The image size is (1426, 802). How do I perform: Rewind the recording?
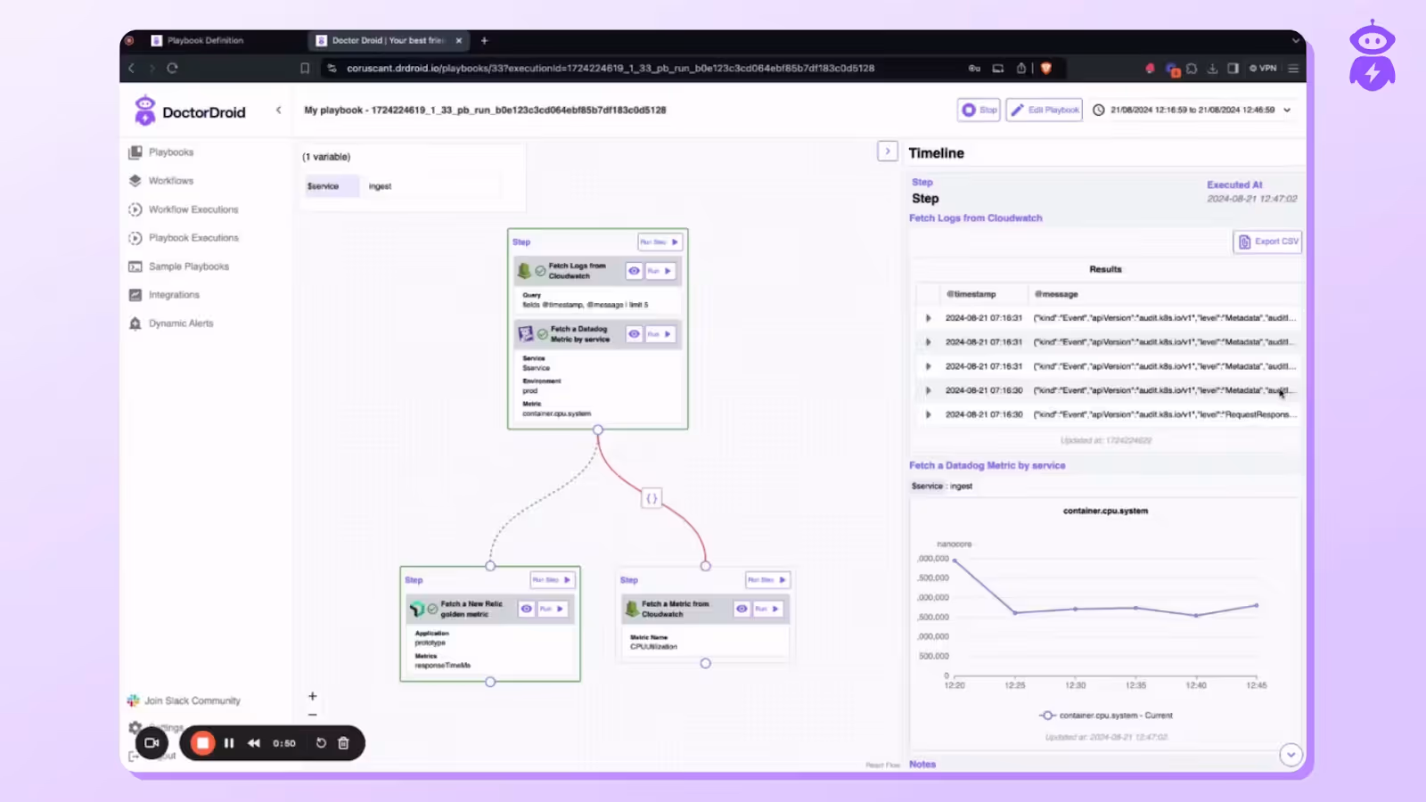[x=254, y=743]
